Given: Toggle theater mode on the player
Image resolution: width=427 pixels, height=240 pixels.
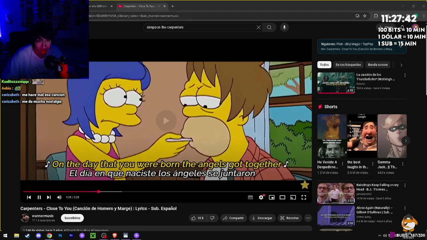Looking at the screenshot, I should pos(283,197).
